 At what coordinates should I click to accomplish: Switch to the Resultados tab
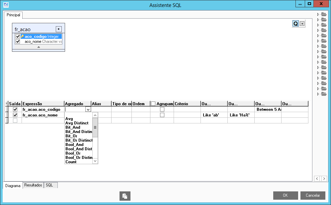coord(33,185)
